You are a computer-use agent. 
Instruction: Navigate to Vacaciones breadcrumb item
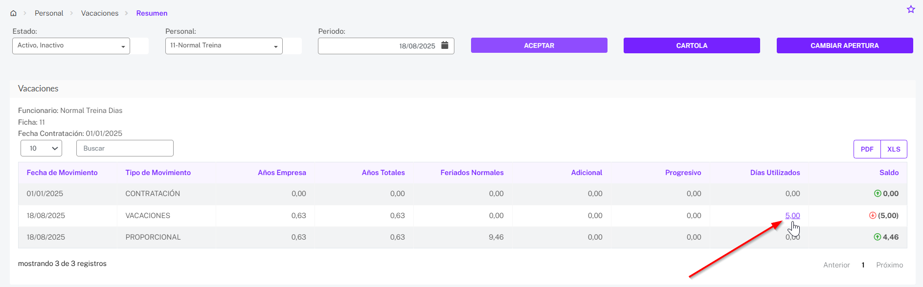(100, 13)
